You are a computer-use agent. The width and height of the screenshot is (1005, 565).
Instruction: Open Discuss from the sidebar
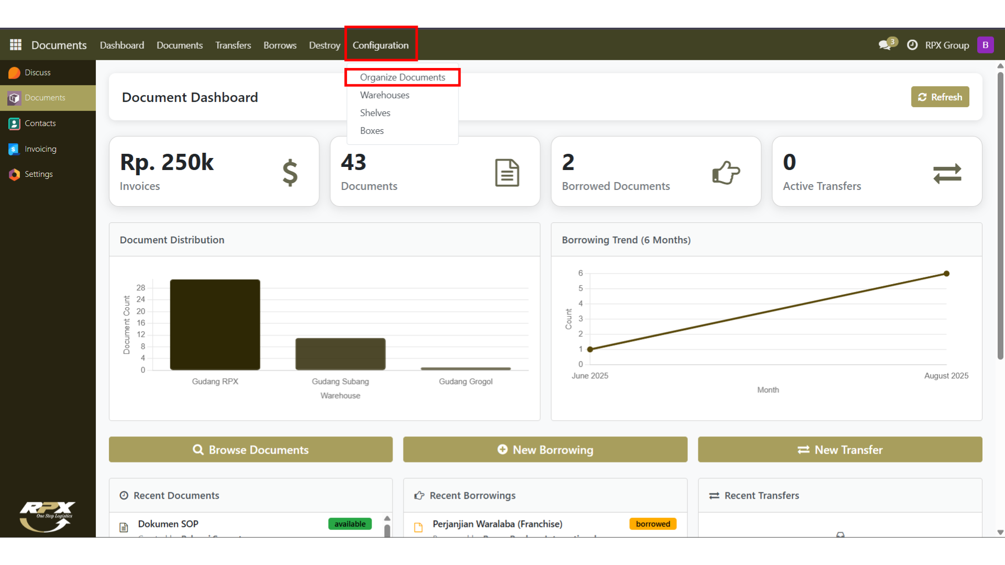37,73
